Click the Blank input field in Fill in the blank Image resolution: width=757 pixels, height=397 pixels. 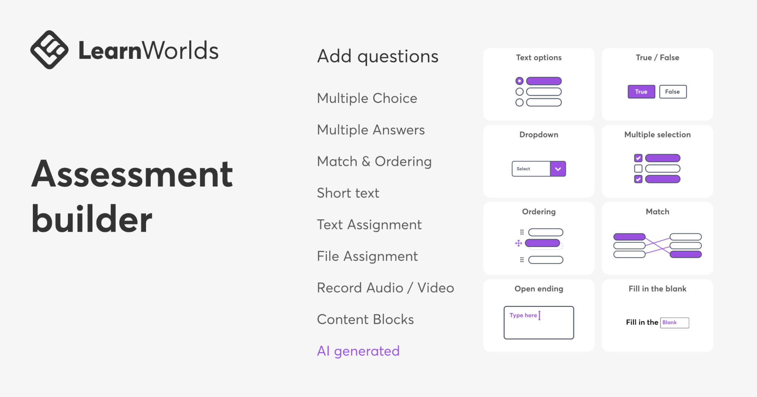point(674,322)
